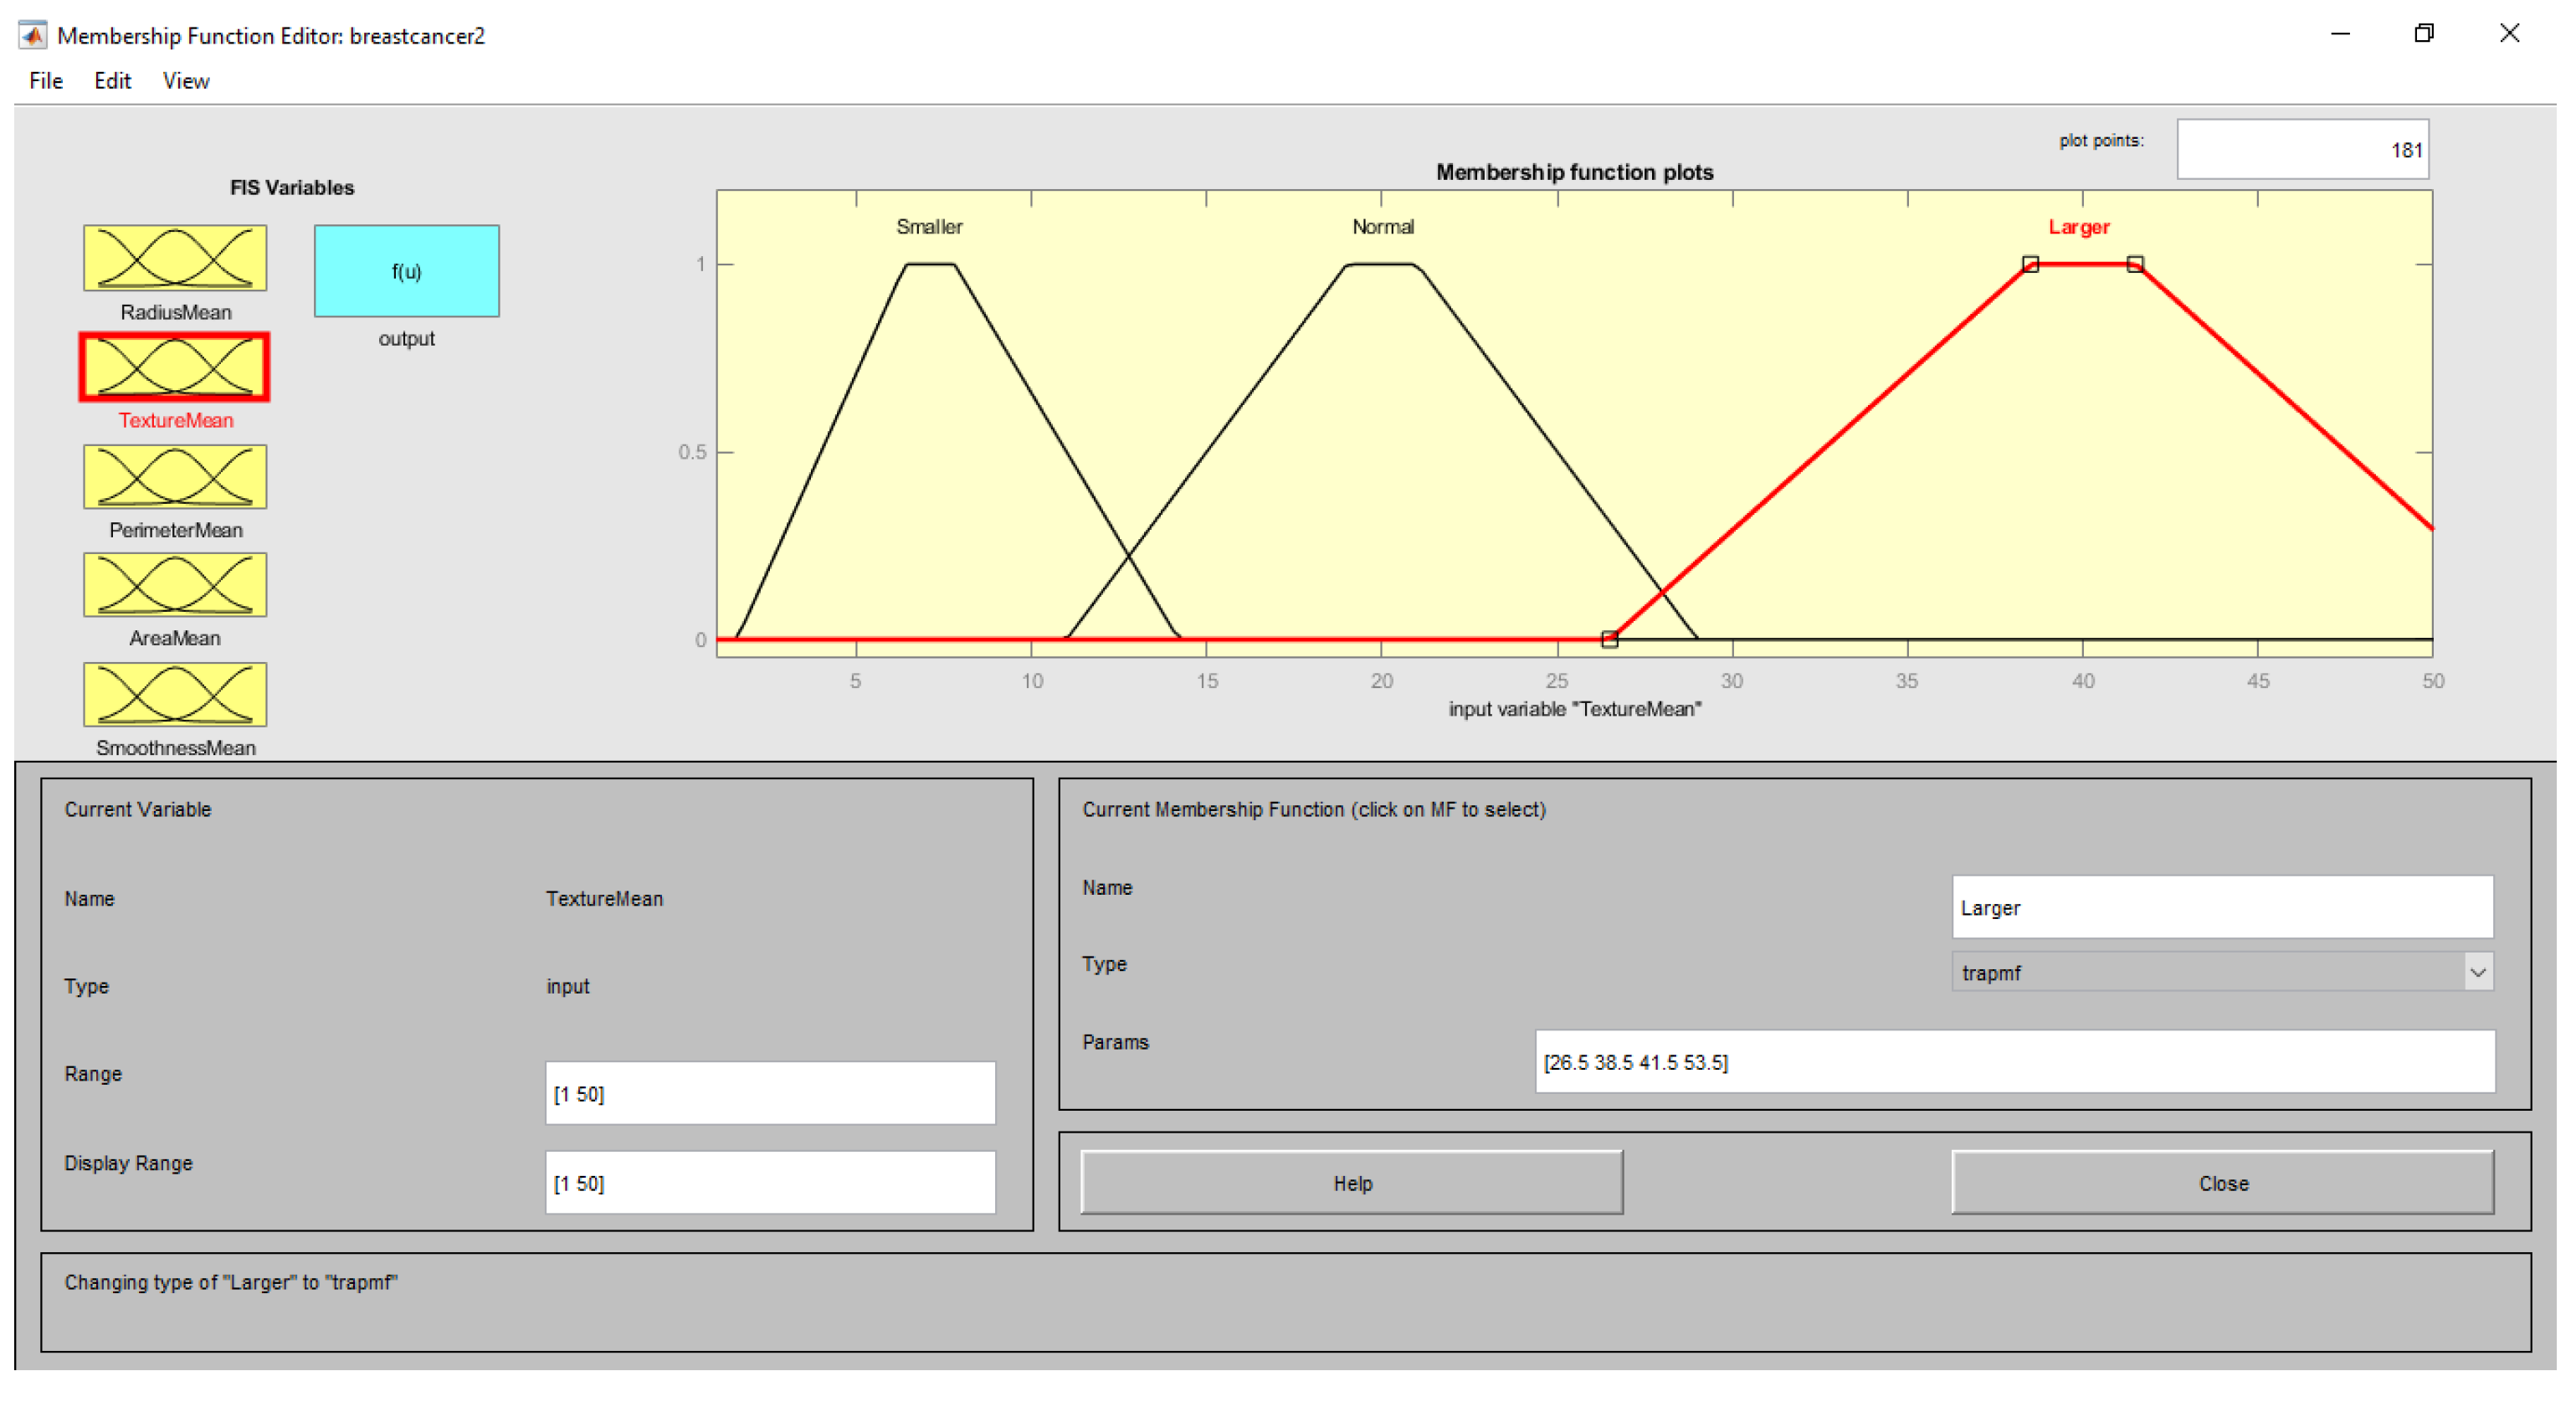
Task: Open the Edit menu
Action: pos(112,81)
